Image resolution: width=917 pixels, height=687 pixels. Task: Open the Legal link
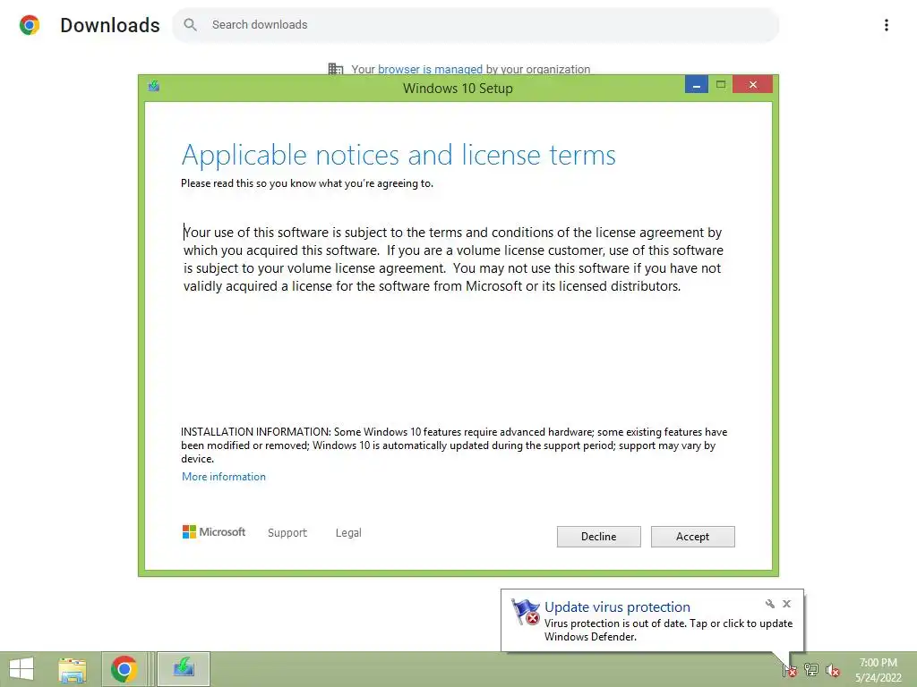(x=348, y=533)
